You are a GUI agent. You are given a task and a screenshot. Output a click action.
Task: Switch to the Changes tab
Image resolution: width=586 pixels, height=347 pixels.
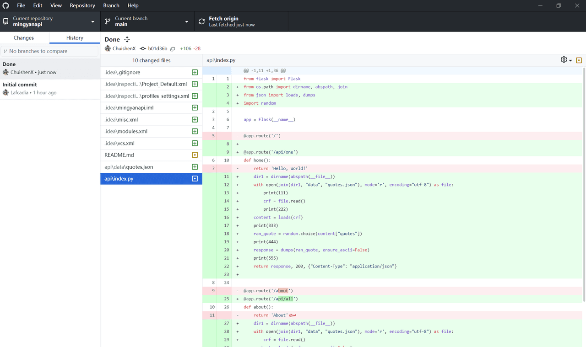tap(24, 38)
